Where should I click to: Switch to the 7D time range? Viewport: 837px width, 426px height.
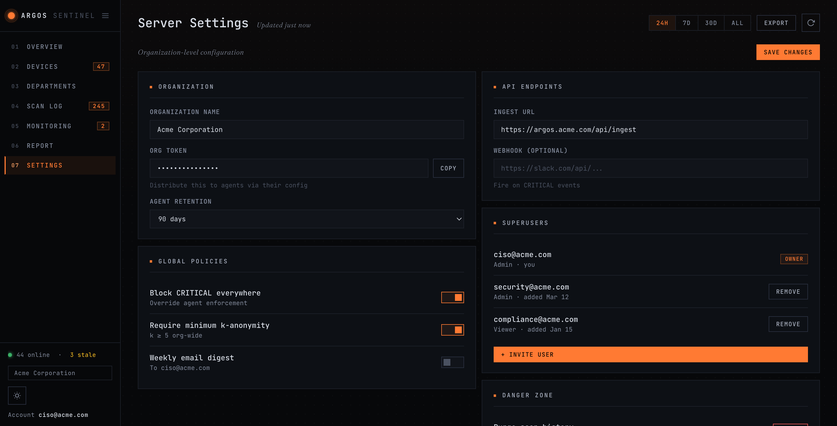(686, 23)
